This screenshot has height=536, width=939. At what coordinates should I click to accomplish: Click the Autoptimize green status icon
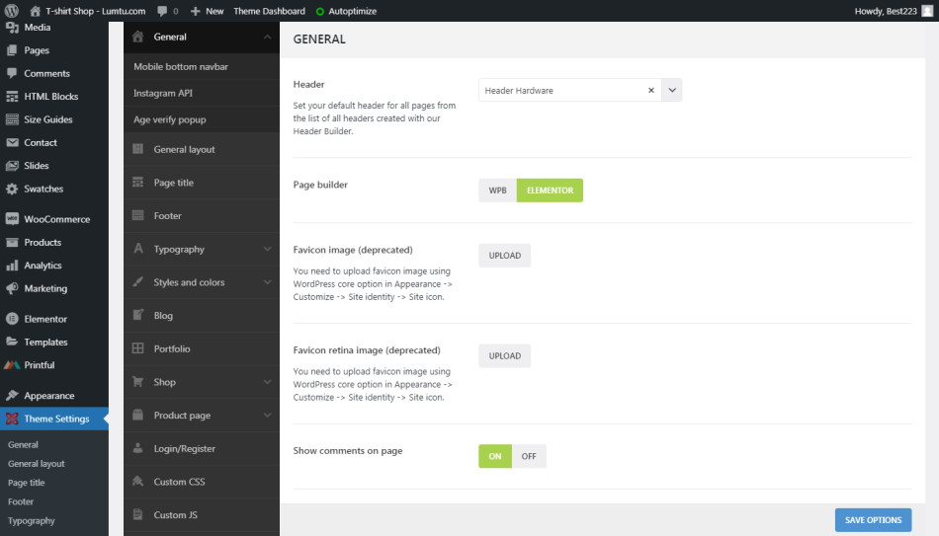319,12
